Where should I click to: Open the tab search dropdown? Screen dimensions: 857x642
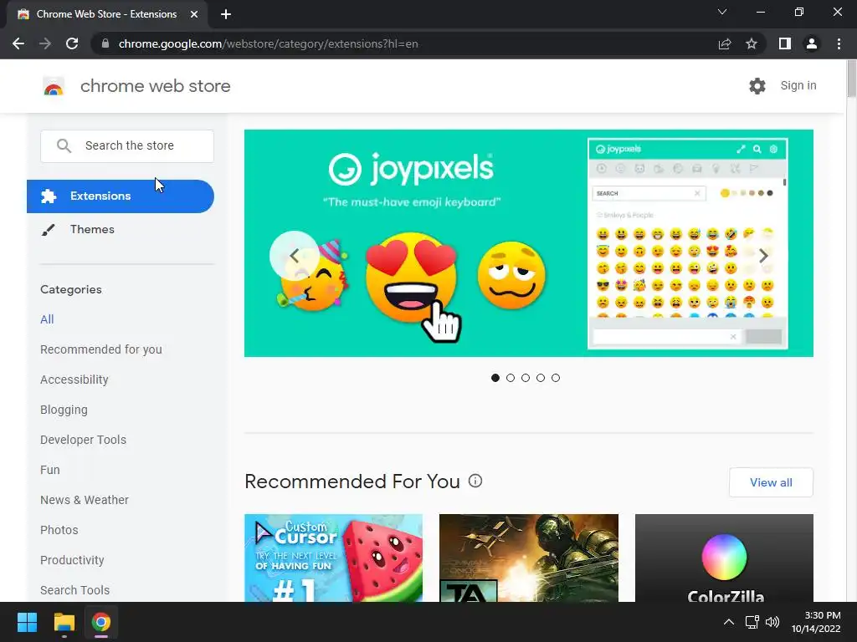tap(722, 12)
